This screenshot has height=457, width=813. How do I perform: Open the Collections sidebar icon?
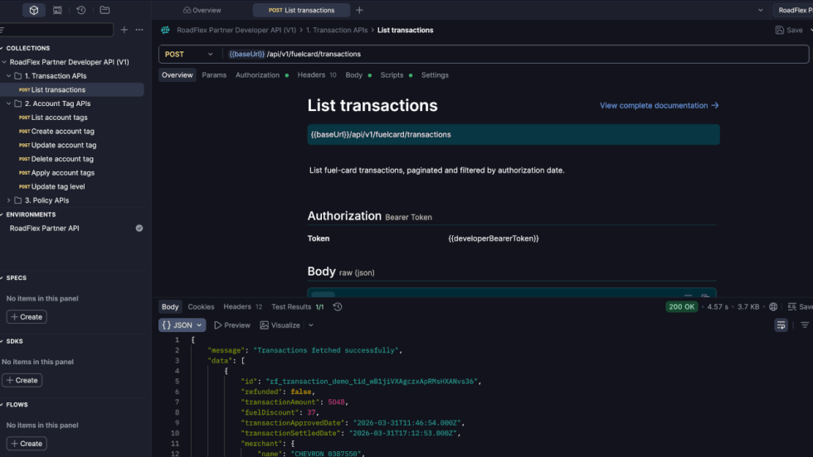coord(34,10)
